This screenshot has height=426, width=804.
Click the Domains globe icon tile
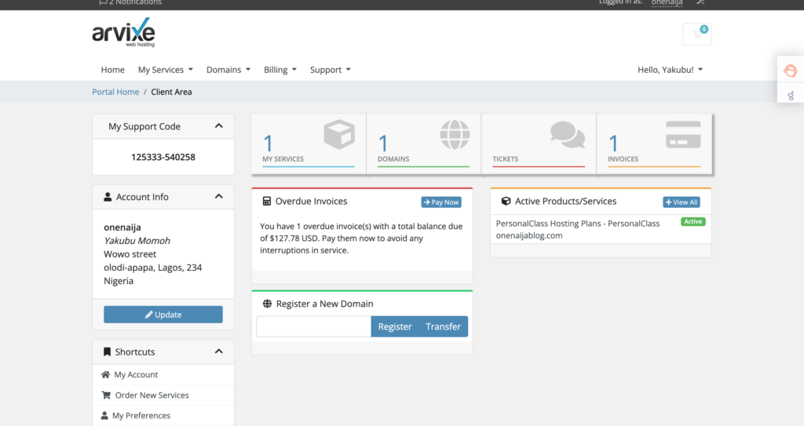423,144
